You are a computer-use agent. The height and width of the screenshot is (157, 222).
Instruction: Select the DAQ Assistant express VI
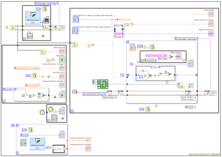pyautogui.click(x=33, y=18)
